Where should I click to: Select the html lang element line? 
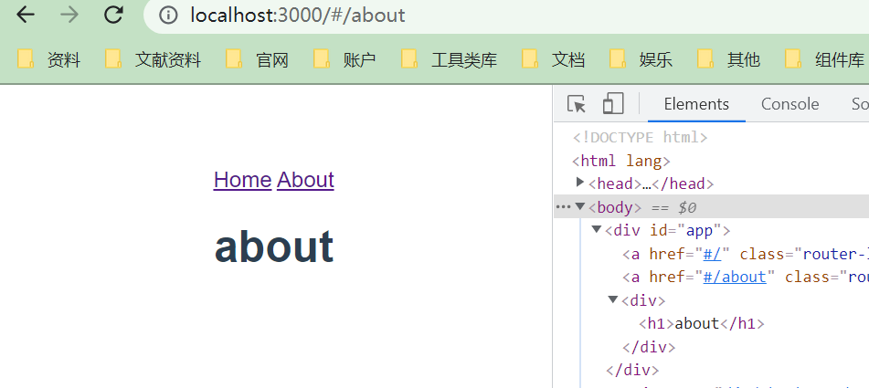621,161
